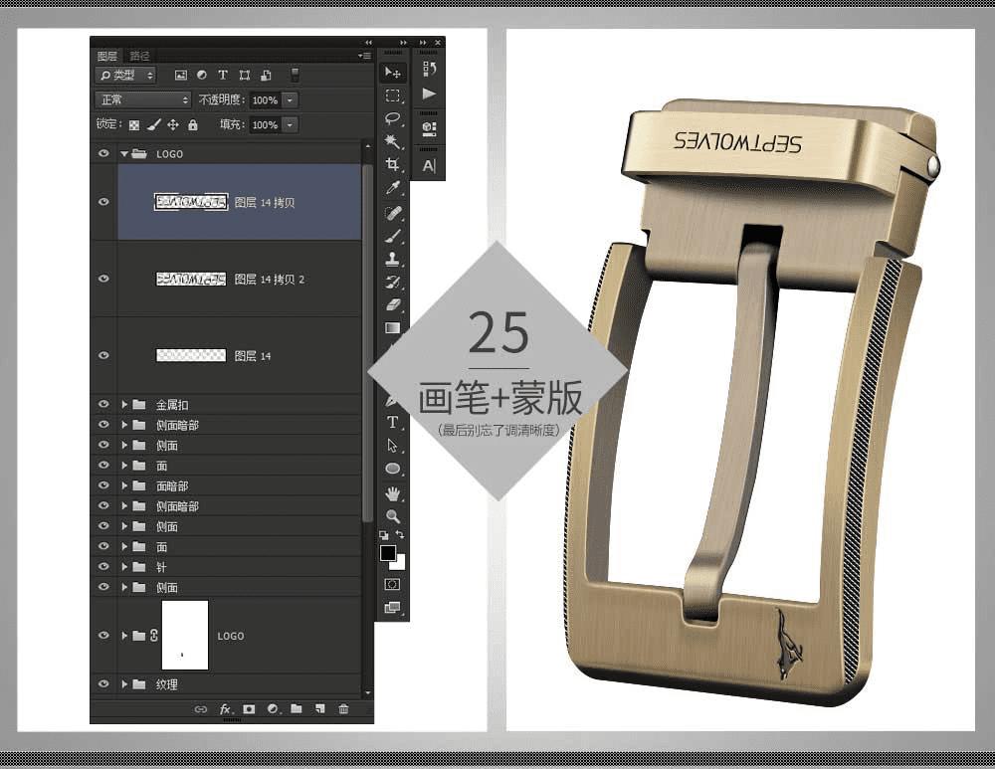Open the 填充 slider arrow
This screenshot has height=769, width=995.
290,125
